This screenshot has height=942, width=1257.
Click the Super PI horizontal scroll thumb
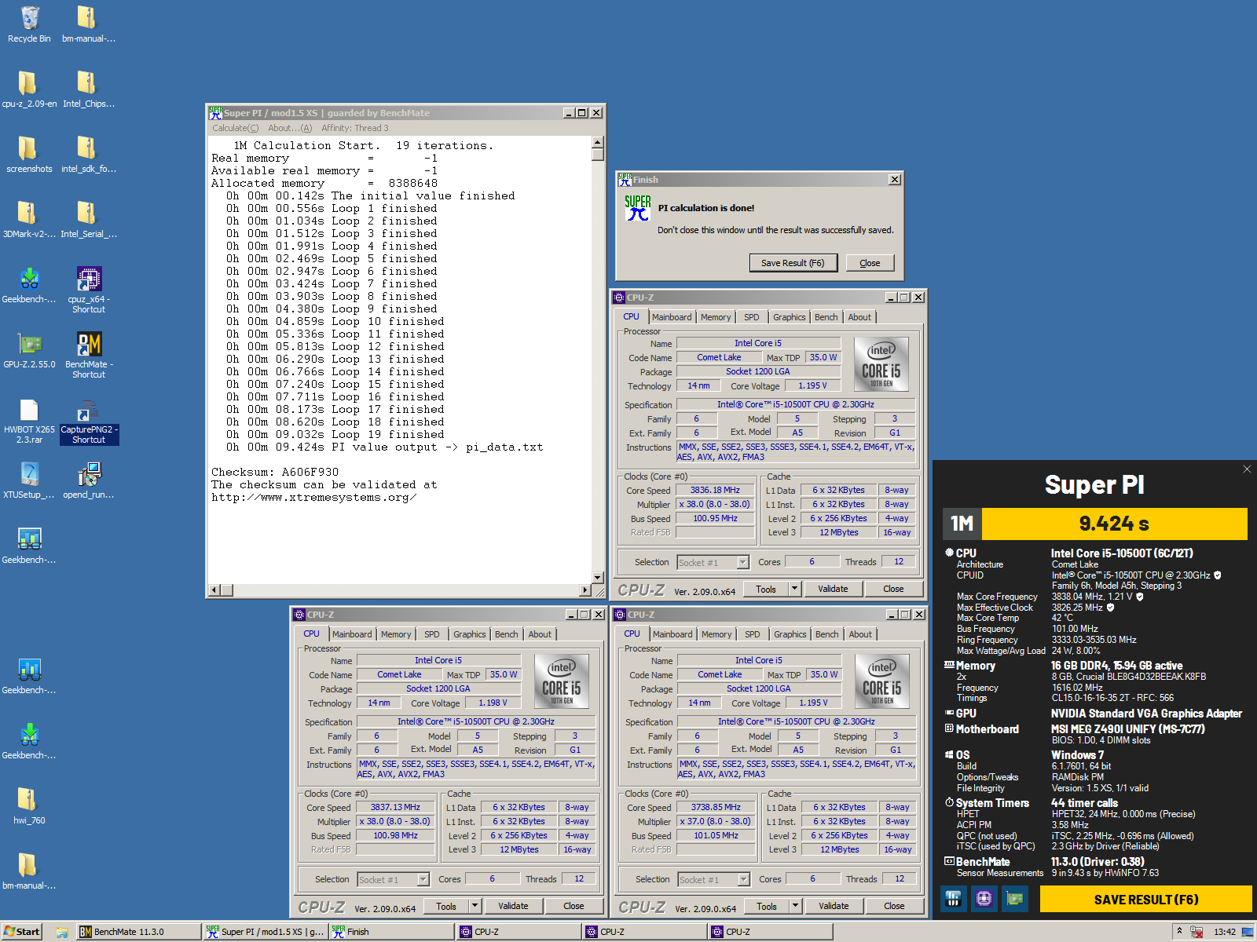(x=227, y=590)
